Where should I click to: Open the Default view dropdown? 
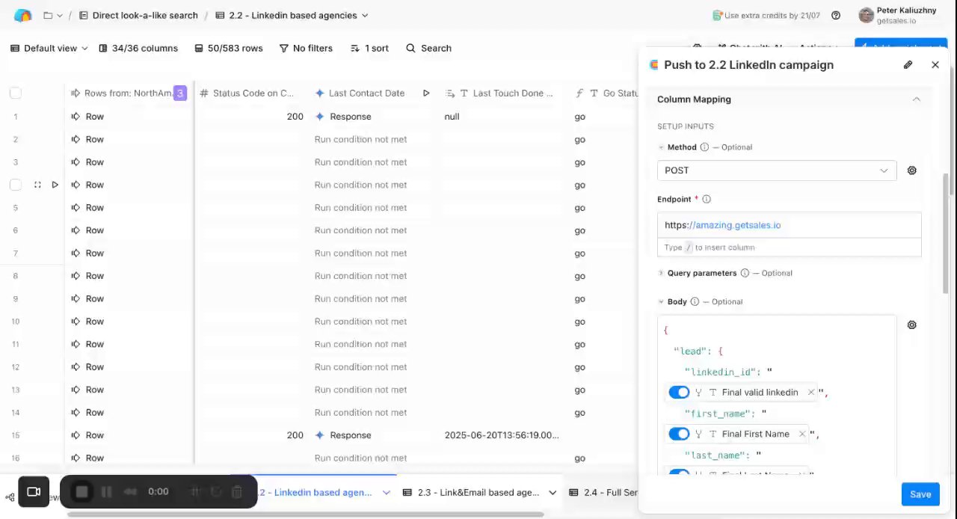(49, 49)
